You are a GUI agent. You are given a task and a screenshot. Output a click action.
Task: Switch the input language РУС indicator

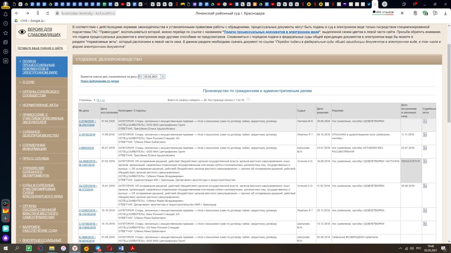click(419, 248)
